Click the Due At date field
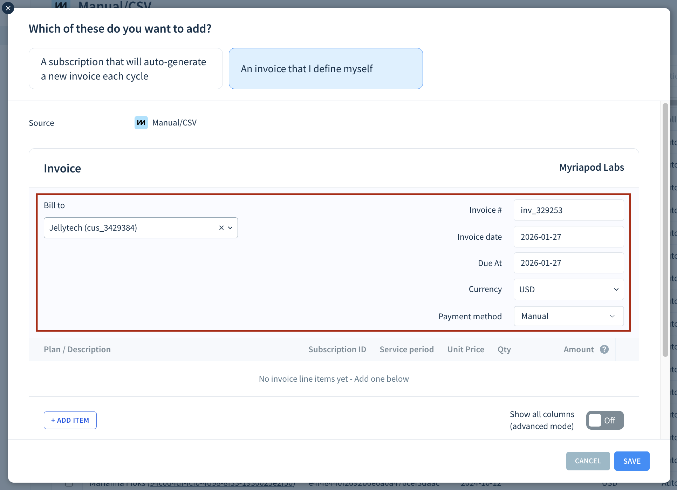This screenshot has width=677, height=490. (568, 263)
